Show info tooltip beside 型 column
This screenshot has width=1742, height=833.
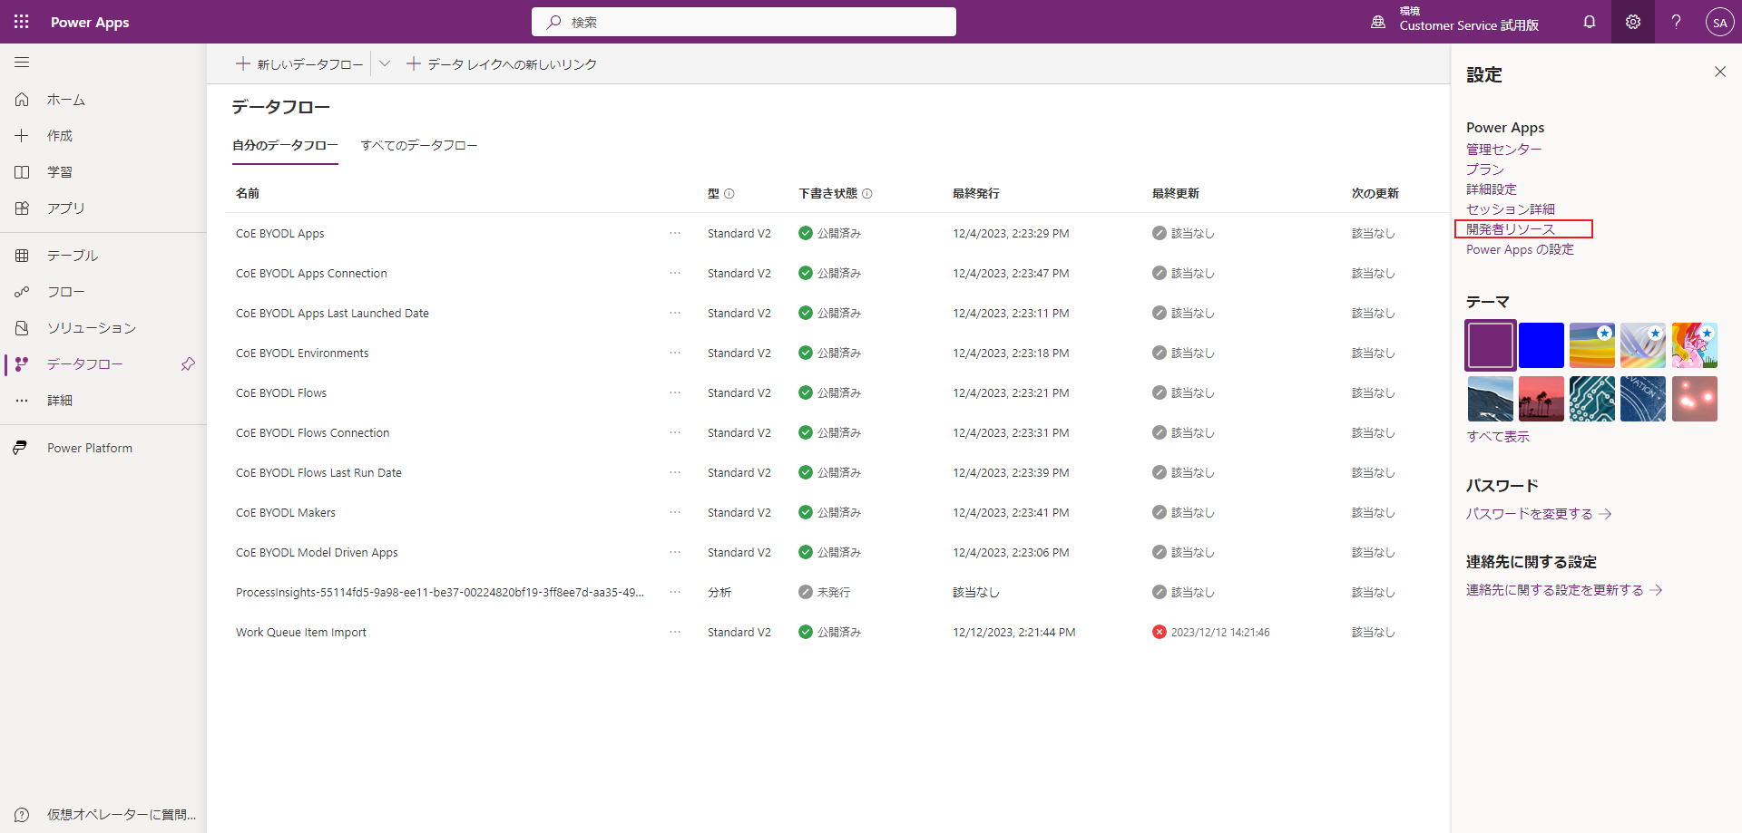(729, 193)
